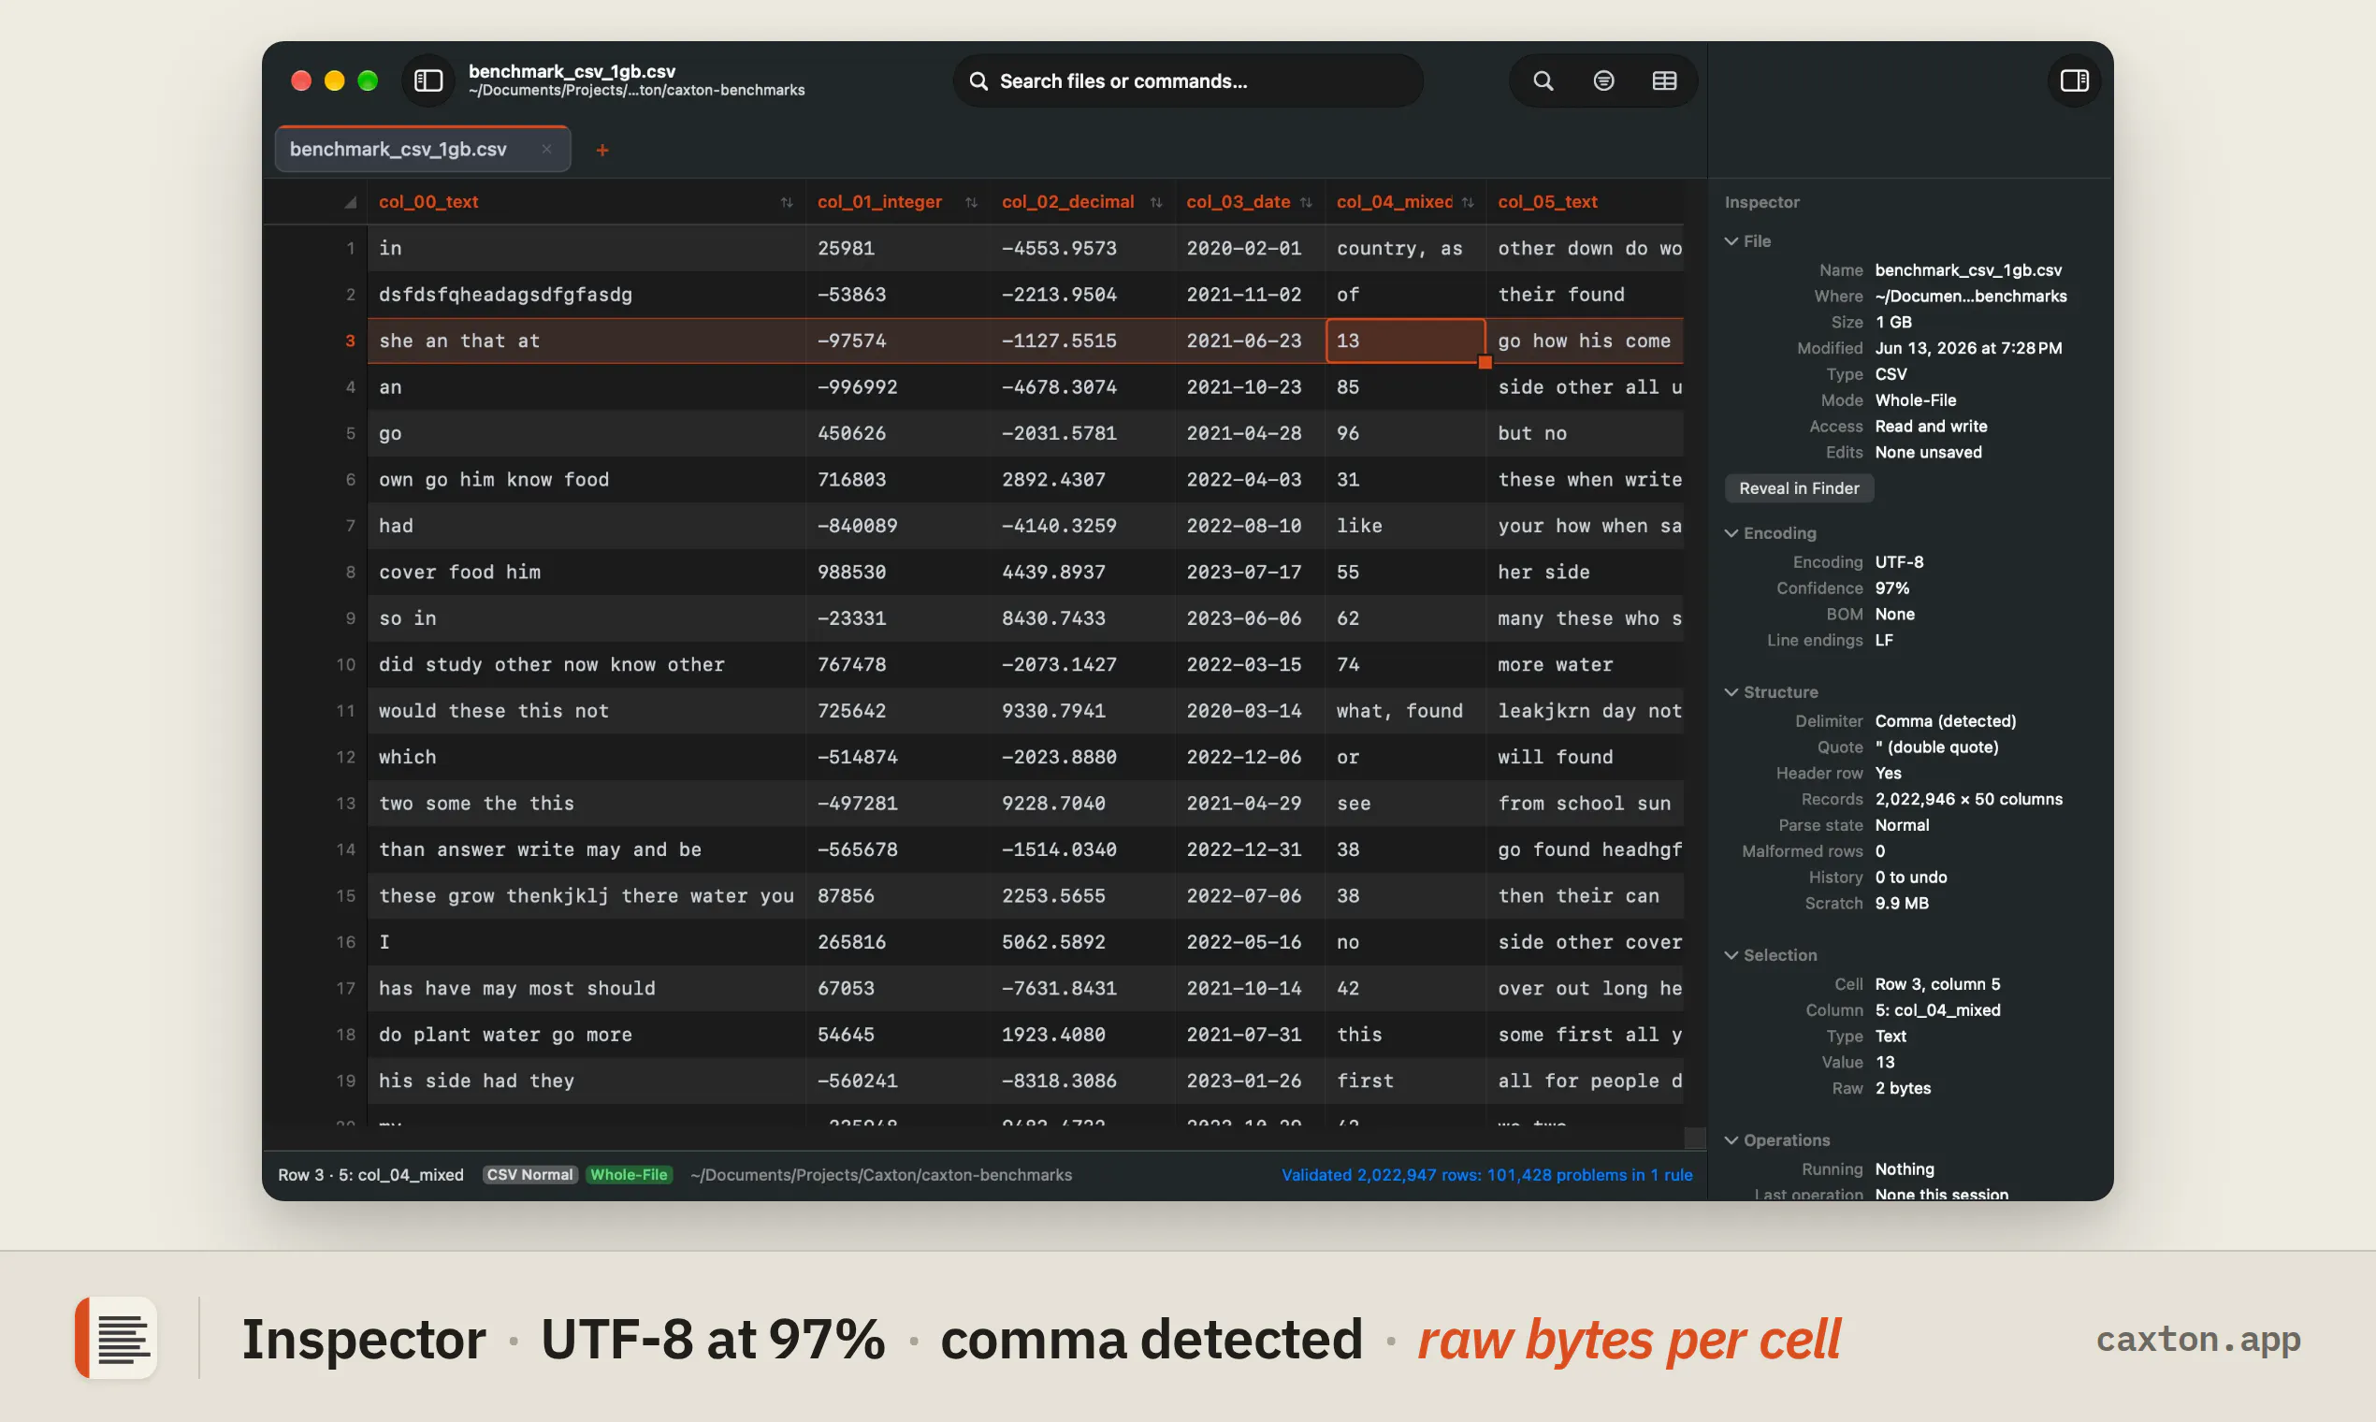Click the title bar file name benchmark_csv_1gb.csv
Screen dimensions: 2376x1422
pyautogui.click(x=571, y=71)
